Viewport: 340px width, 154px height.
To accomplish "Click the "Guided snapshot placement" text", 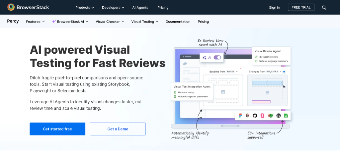I will tap(193, 97).
